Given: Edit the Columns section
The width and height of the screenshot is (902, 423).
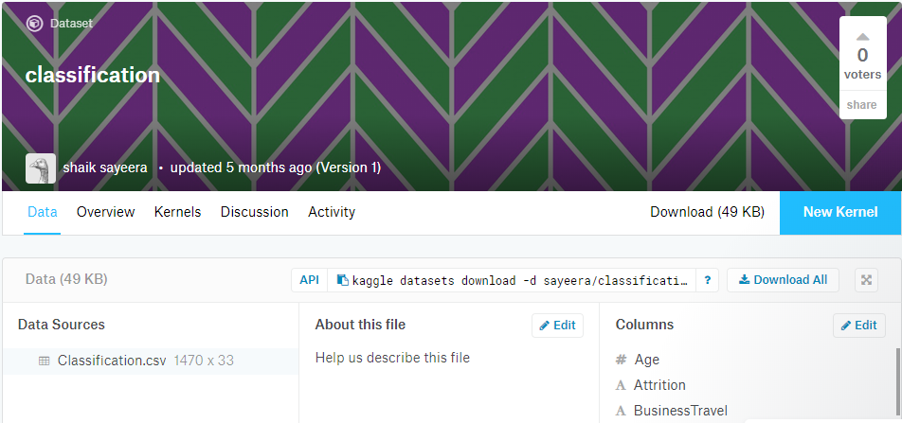Looking at the screenshot, I should click(858, 326).
